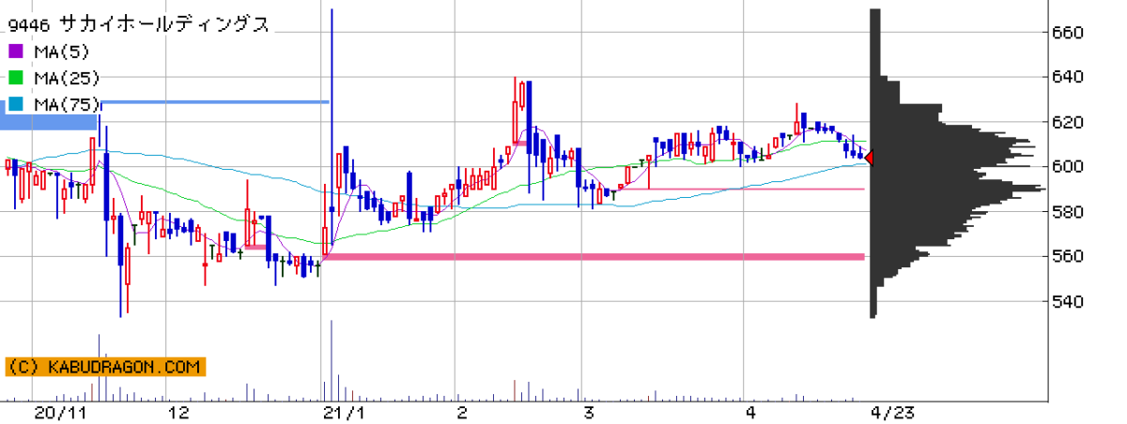The image size is (1127, 424).
Task: Click the MA(75) legend label
Action: pos(66,103)
